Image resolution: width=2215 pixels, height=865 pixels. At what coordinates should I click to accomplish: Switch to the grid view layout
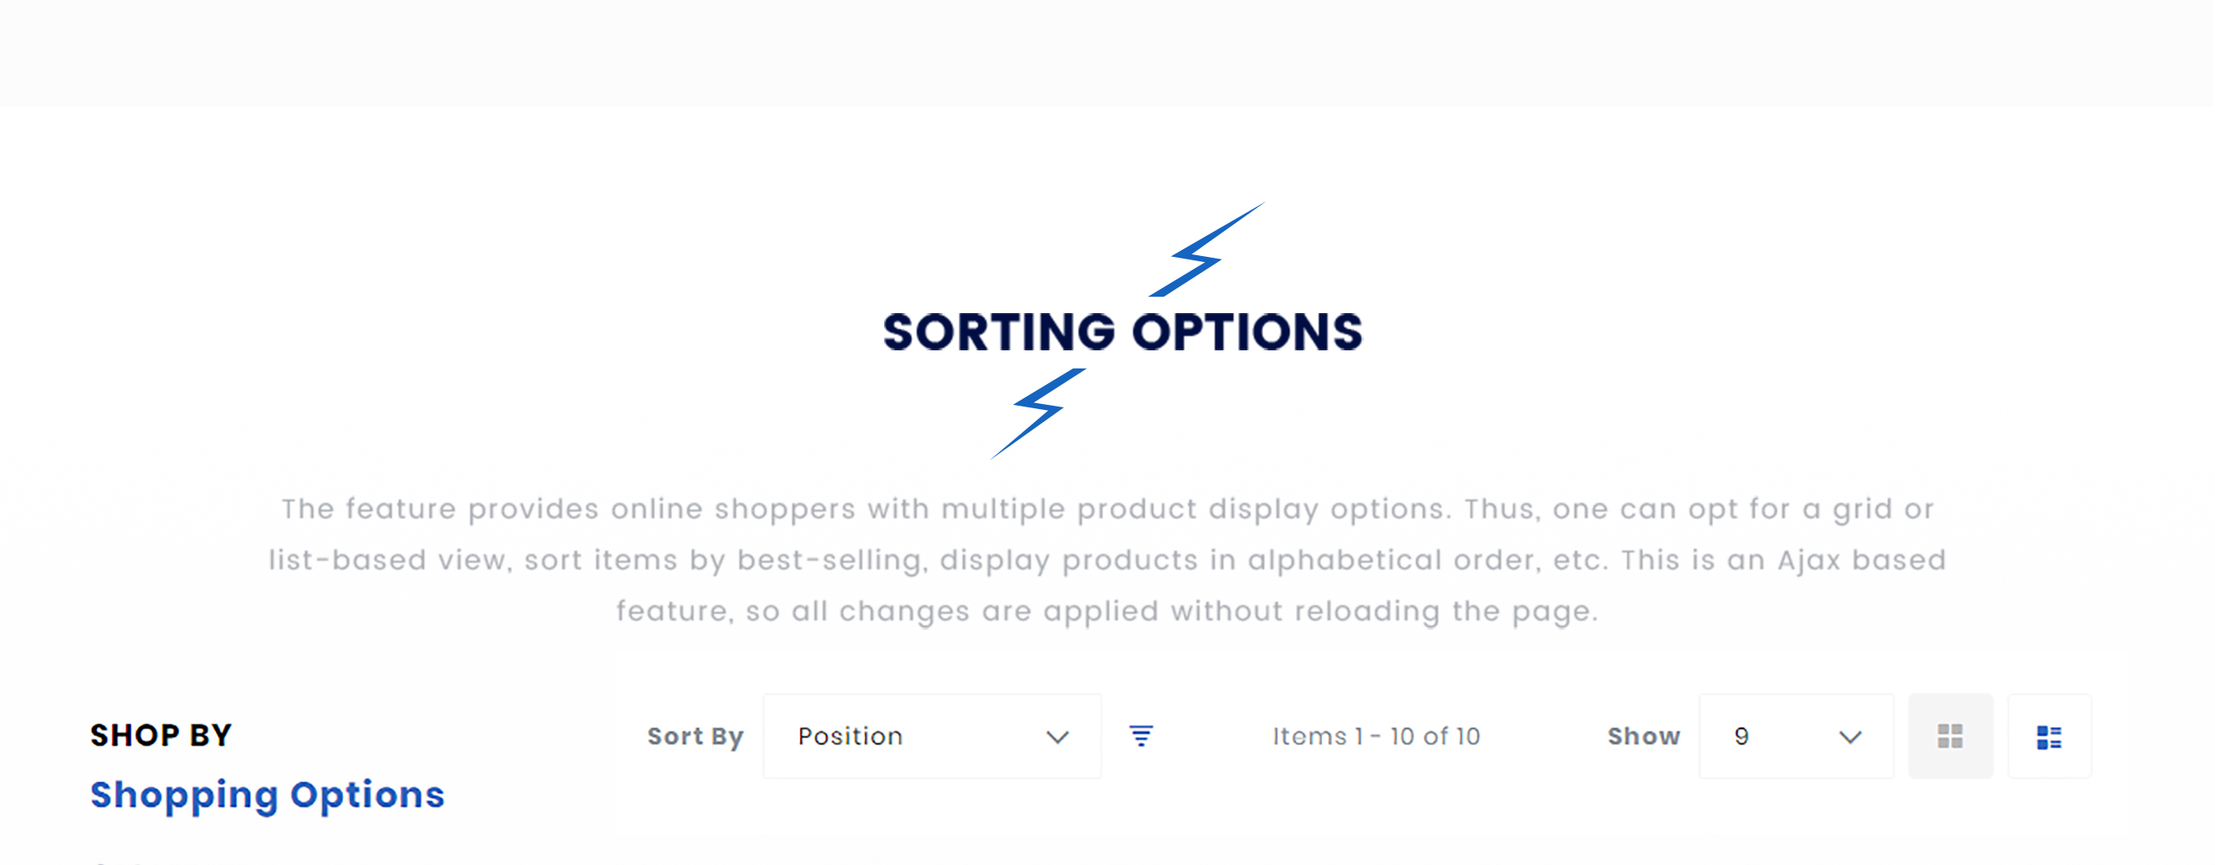pyautogui.click(x=1950, y=736)
